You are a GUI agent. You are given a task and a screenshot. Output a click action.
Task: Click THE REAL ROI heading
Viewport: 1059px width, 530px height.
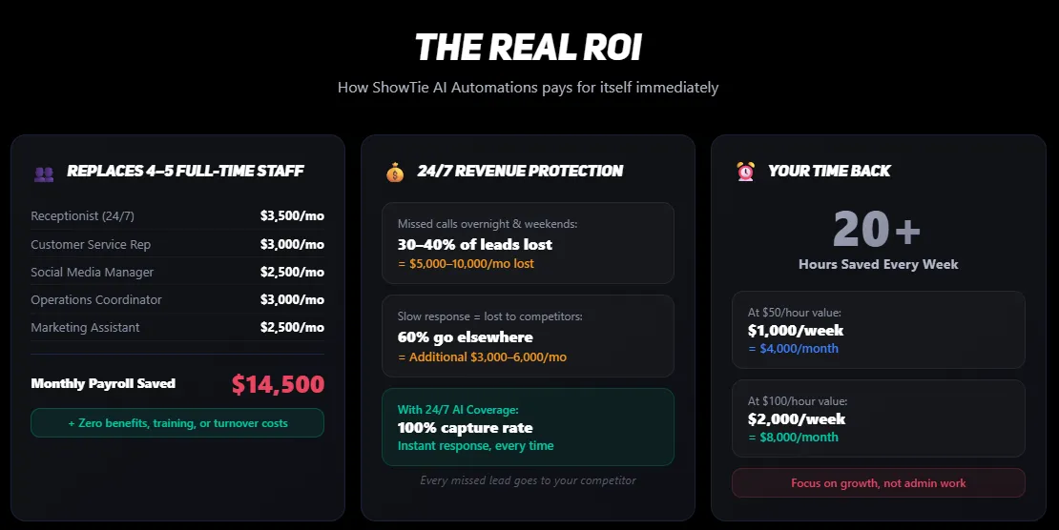point(529,47)
